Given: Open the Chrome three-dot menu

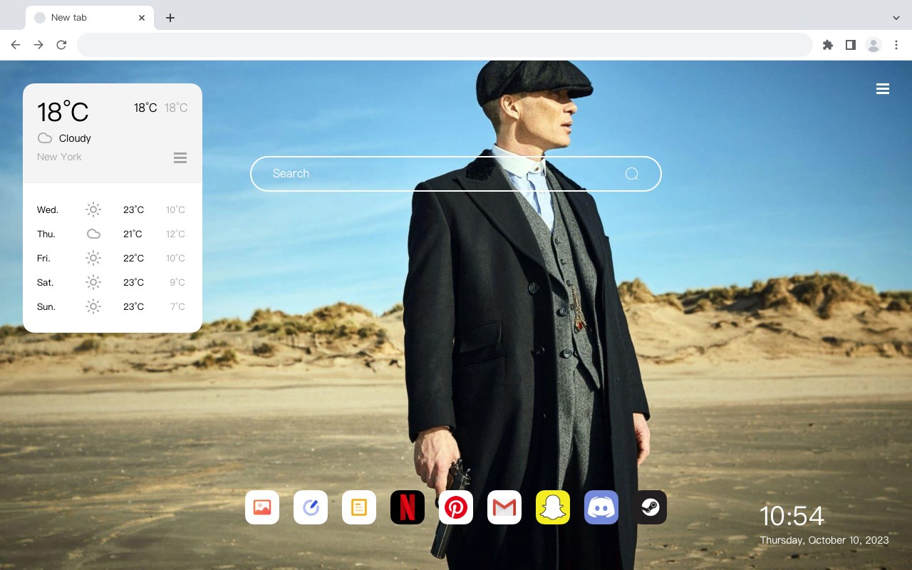Looking at the screenshot, I should (x=896, y=45).
